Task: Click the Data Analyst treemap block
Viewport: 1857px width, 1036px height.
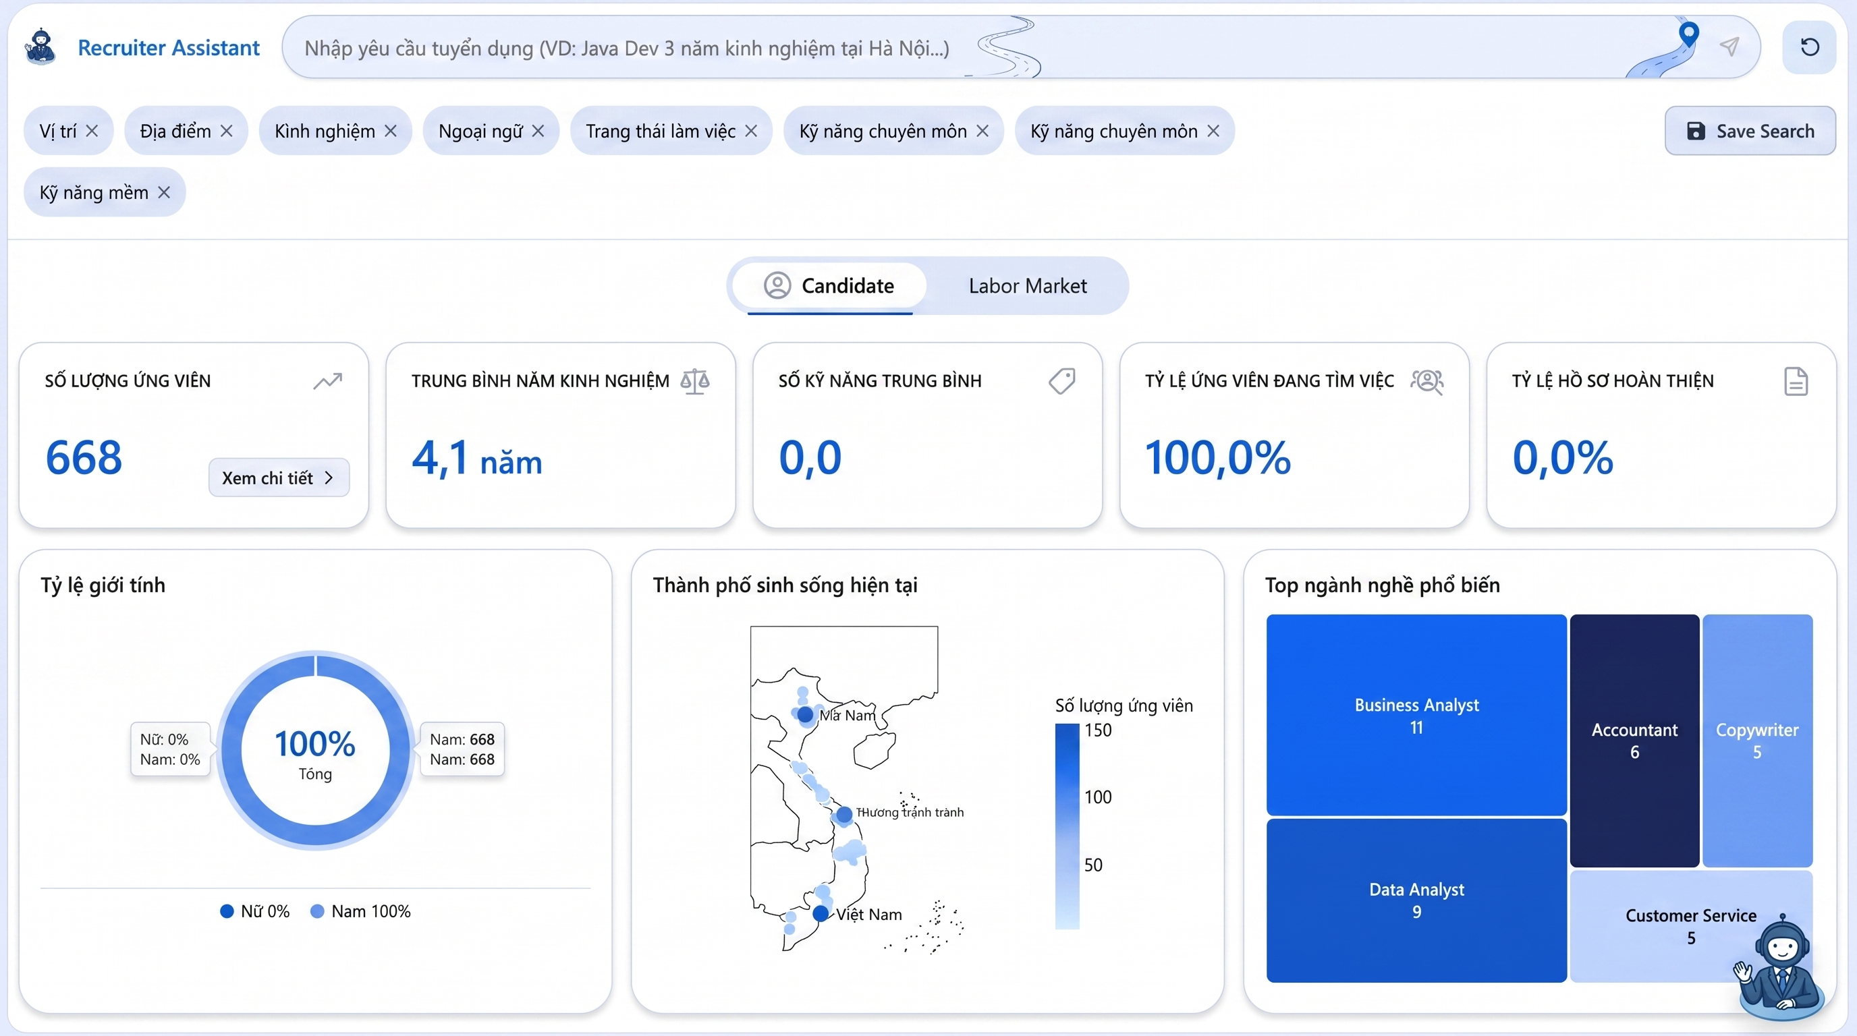Action: coord(1416,900)
